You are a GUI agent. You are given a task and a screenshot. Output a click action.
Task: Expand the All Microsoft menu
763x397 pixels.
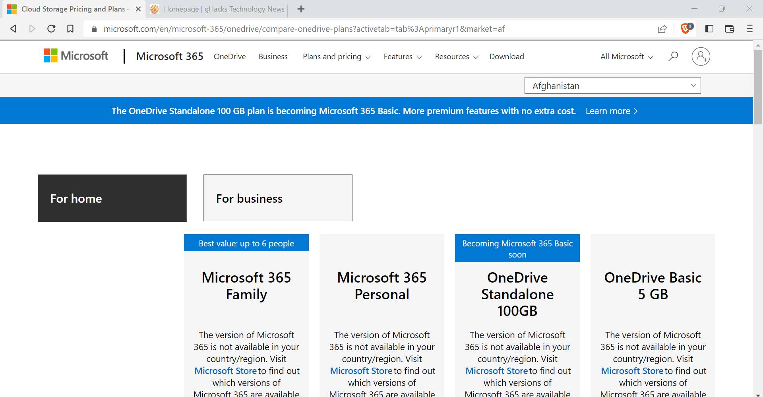tap(627, 56)
